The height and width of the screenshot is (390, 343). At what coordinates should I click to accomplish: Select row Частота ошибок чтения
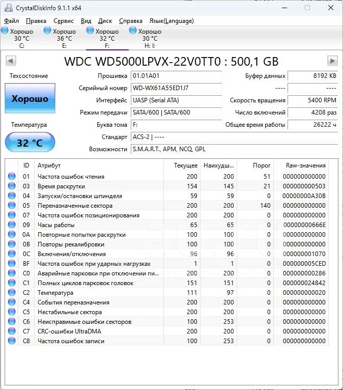click(x=167, y=176)
